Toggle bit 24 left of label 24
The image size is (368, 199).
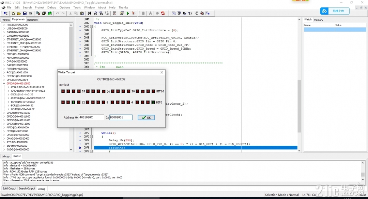click(x=104, y=91)
